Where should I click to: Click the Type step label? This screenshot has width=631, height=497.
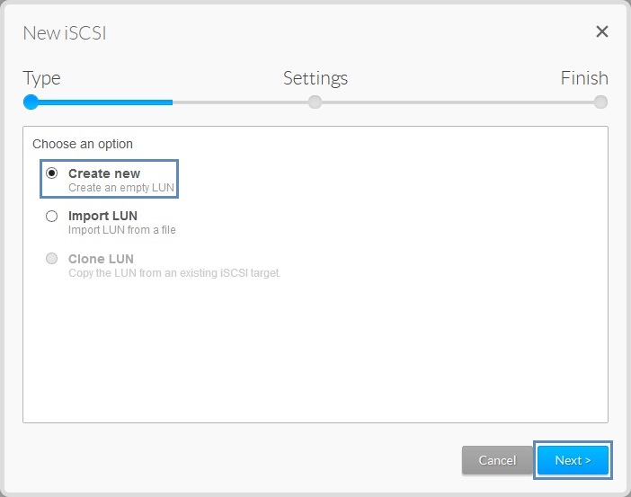click(41, 78)
